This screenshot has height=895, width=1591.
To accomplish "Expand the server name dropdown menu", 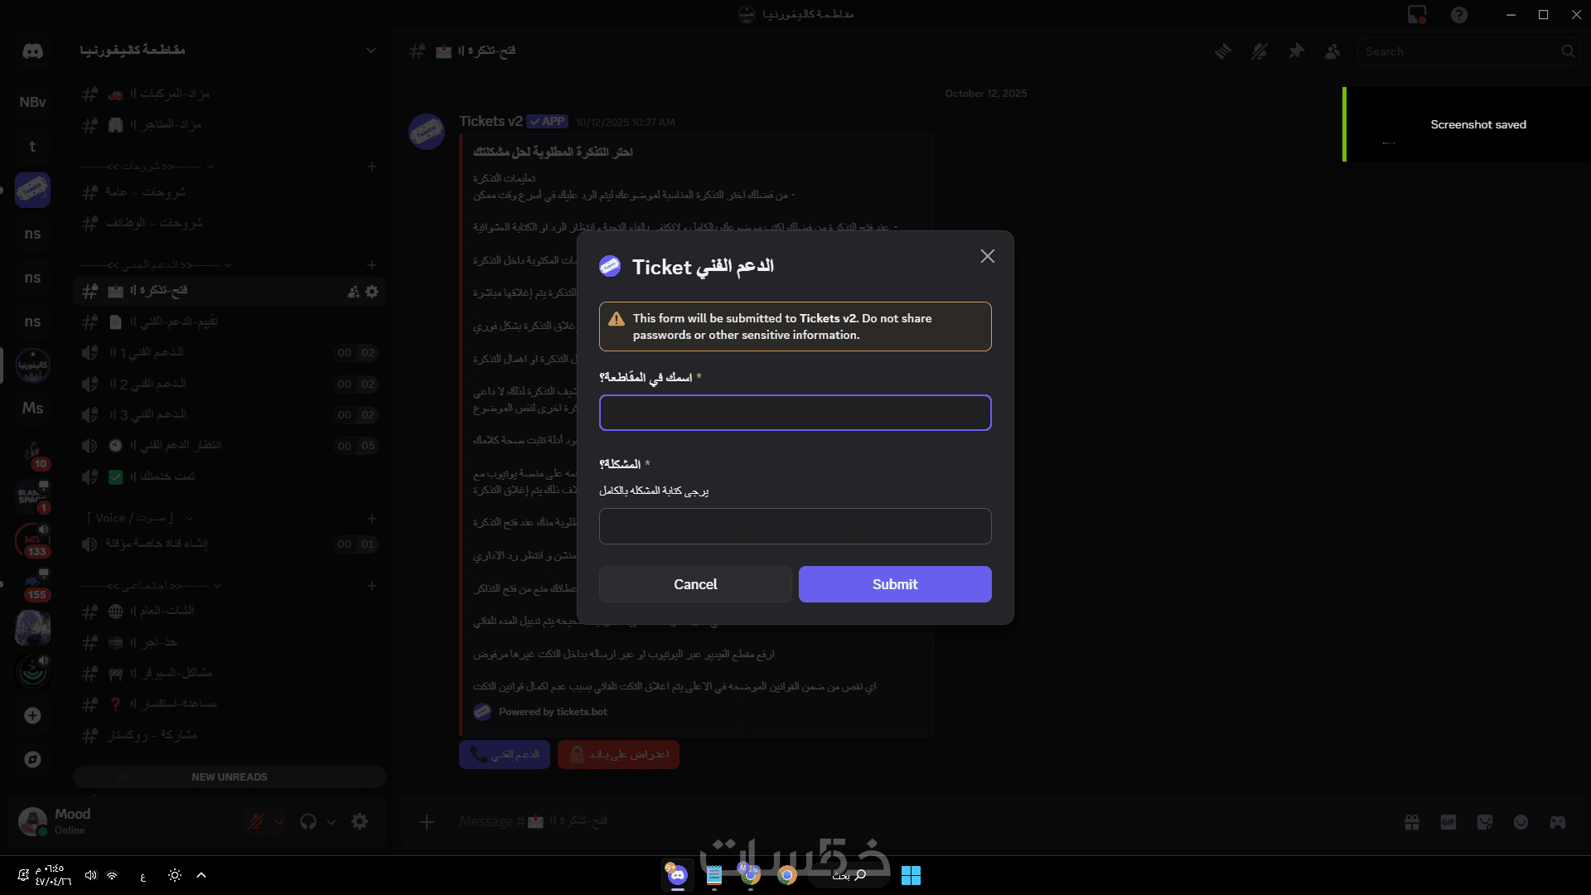I will pyautogui.click(x=370, y=51).
